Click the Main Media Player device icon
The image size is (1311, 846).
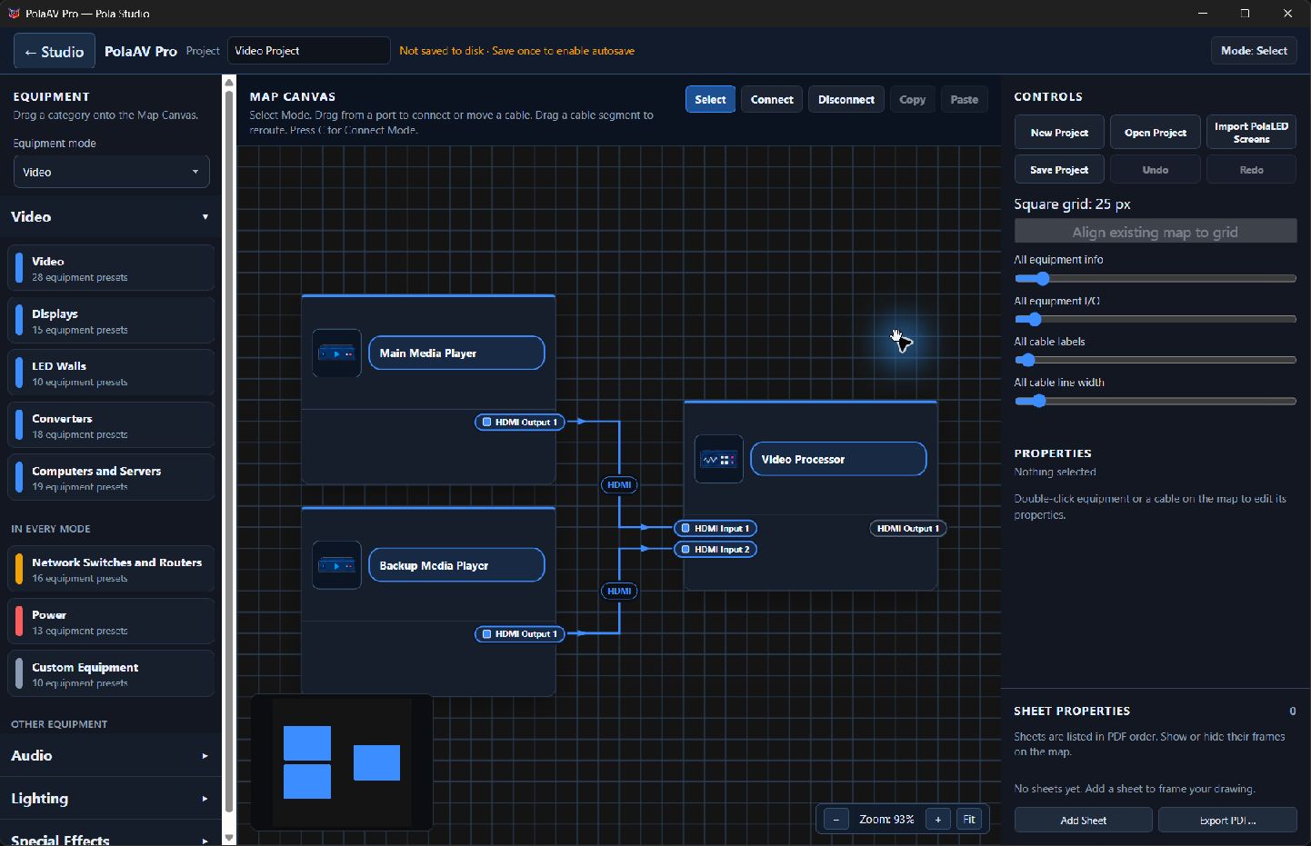pos(336,353)
